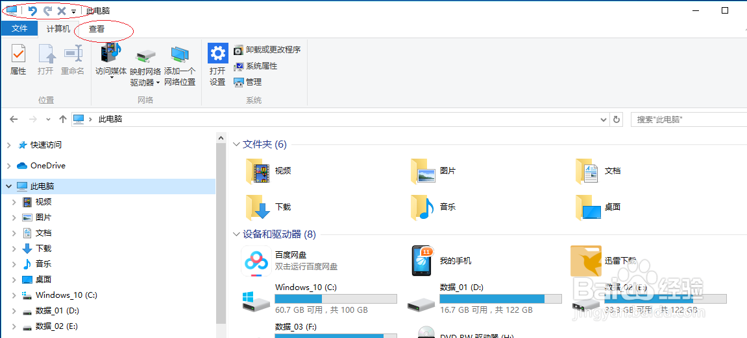Select 音乐 in the navigation tree

pyautogui.click(x=37, y=264)
